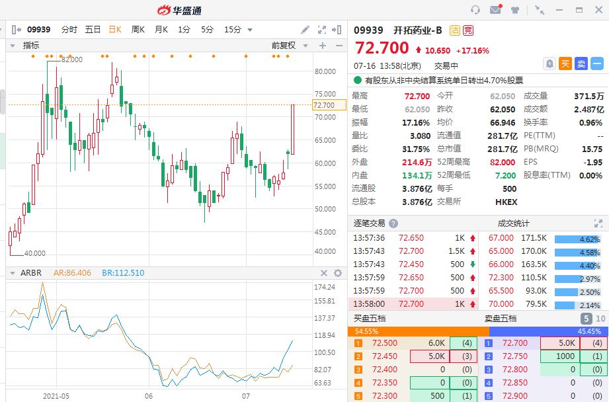Screen dimensions: 609x402
Task: Switch order book depth to 10 levels
Action: pos(600,319)
